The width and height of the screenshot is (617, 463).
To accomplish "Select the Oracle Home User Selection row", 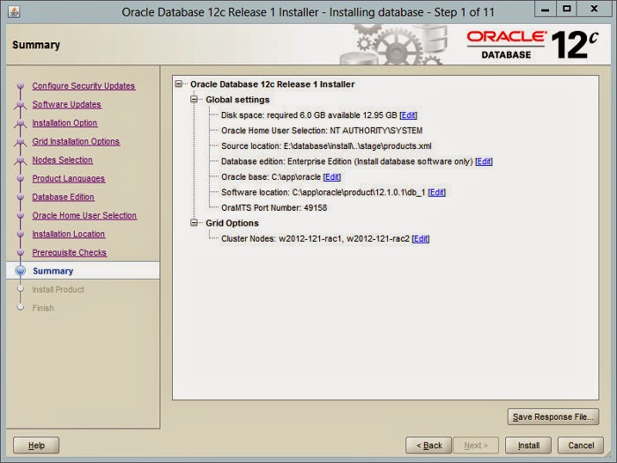I will pos(322,131).
